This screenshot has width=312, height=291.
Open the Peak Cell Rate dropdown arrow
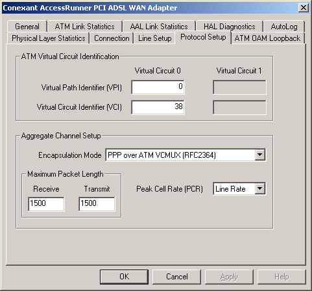pyautogui.click(x=259, y=188)
